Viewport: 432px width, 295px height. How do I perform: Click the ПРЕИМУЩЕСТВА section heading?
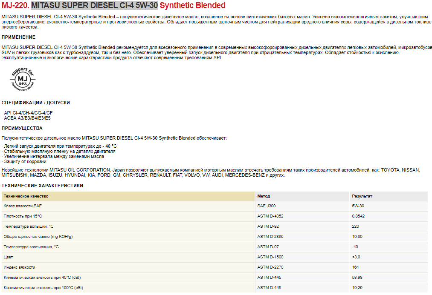click(22, 128)
